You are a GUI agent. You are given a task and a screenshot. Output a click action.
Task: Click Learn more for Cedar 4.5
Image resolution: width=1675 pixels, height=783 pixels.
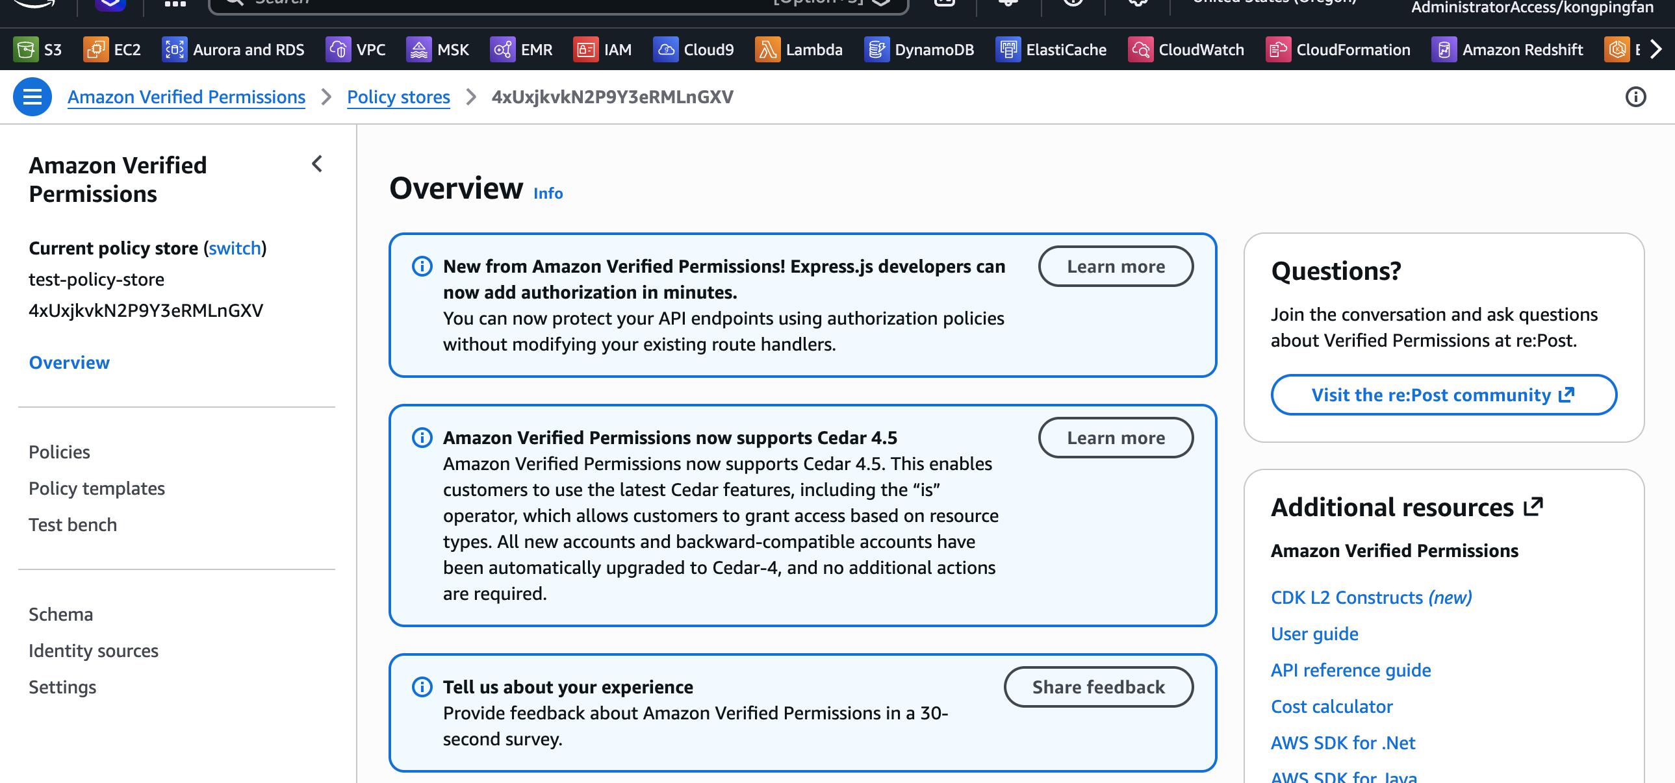[1115, 438]
